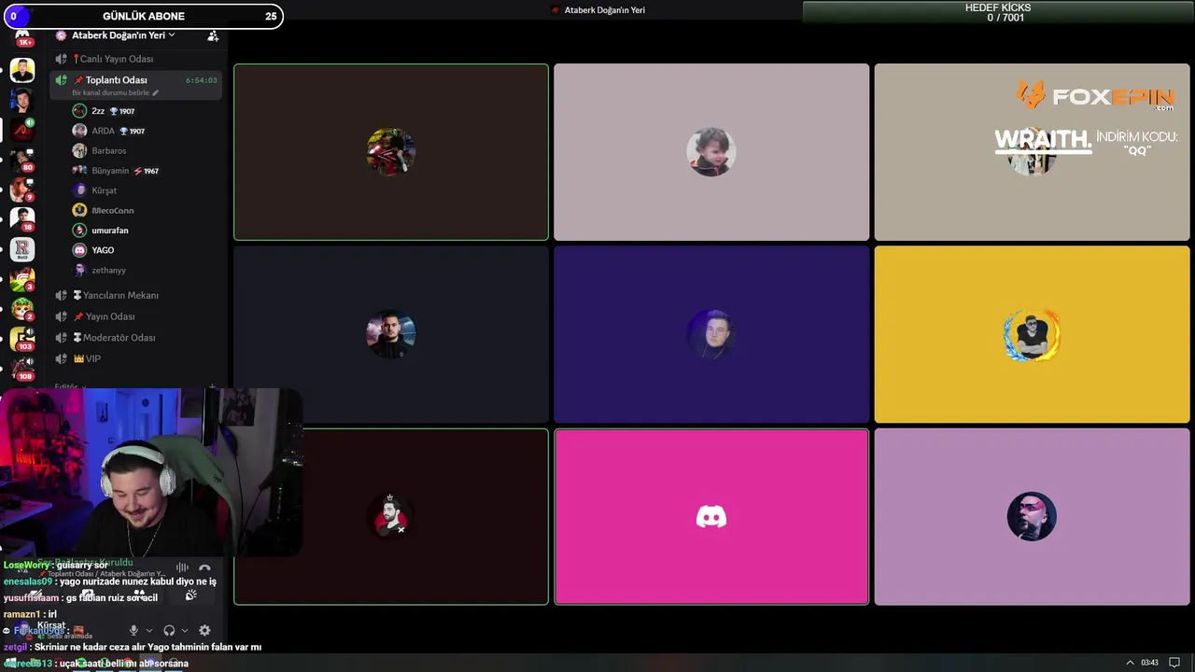Open the server icon with 3 badge

[22, 279]
